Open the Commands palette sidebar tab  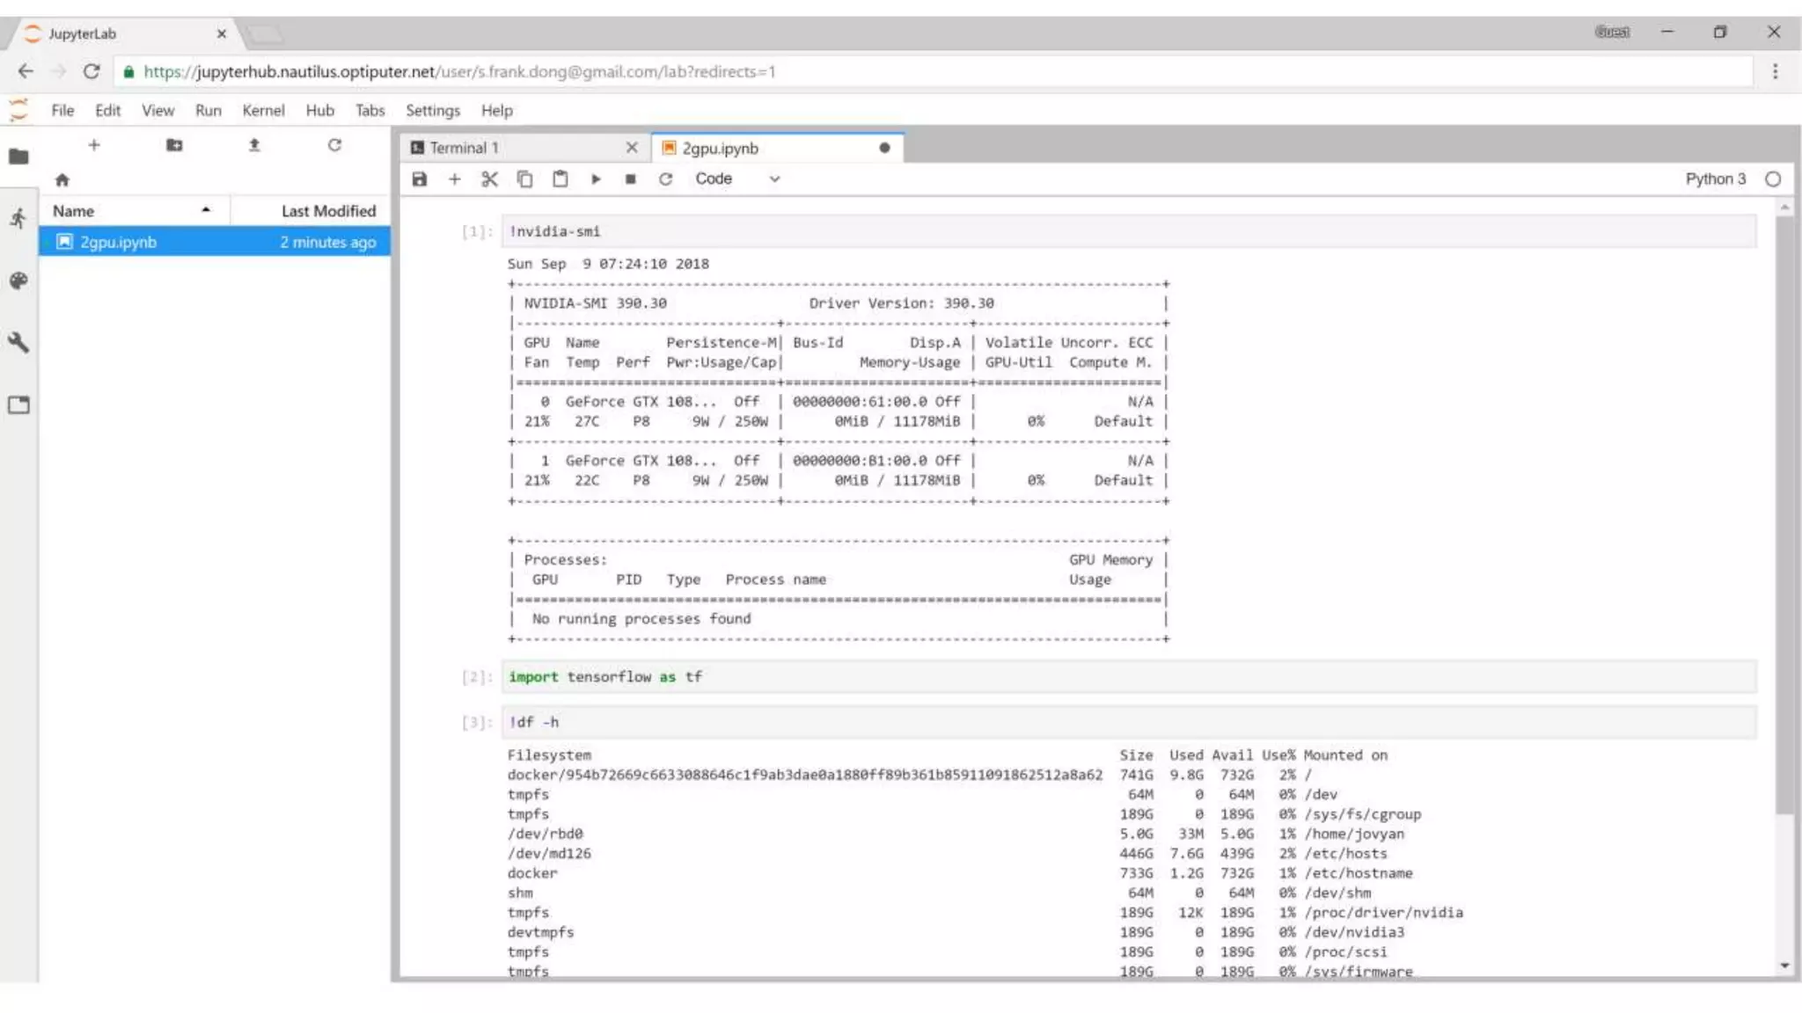18,281
